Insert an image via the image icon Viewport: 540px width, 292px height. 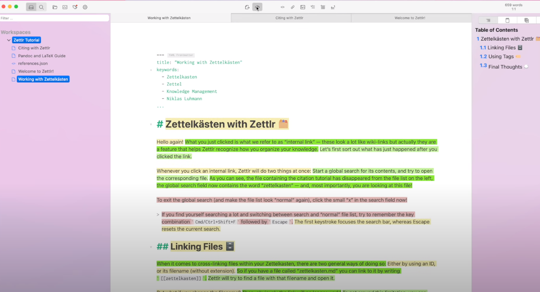tap(303, 7)
